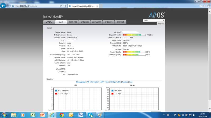Open the browser Home icon
The height and width of the screenshot is (118, 211).
201,6
